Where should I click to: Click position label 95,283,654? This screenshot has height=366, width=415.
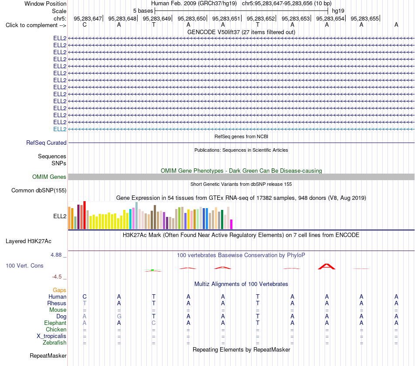[x=330, y=18]
